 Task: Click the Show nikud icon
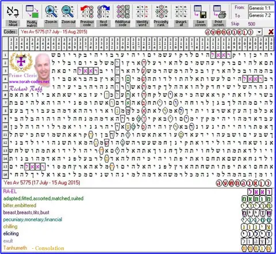(x=13, y=12)
